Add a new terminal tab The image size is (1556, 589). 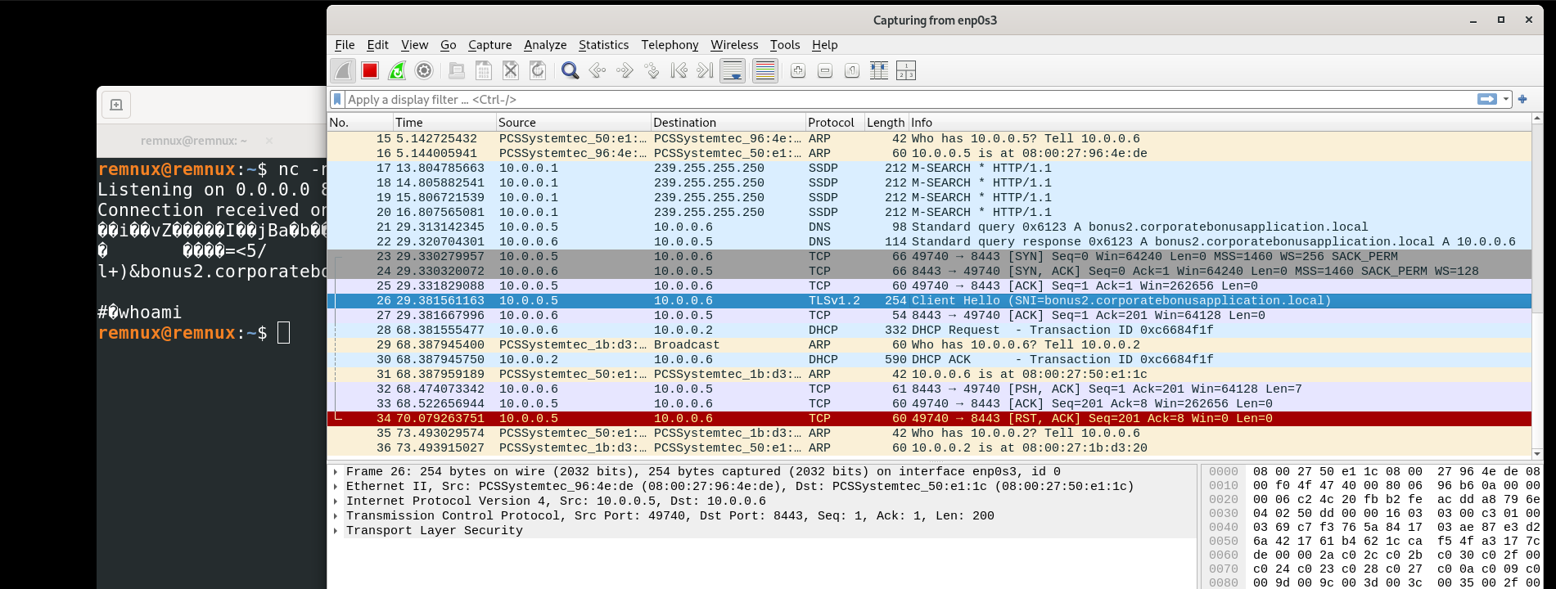point(116,105)
